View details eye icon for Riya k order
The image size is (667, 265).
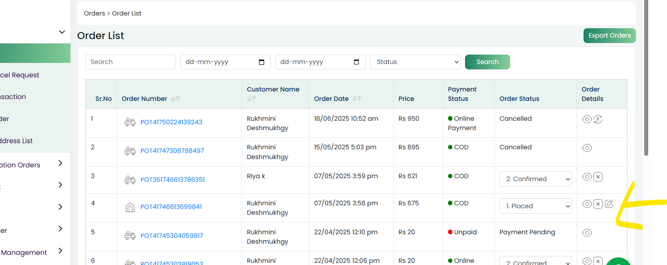587,177
